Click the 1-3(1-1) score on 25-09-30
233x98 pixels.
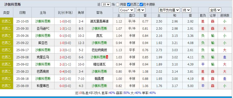(x=65, y=29)
